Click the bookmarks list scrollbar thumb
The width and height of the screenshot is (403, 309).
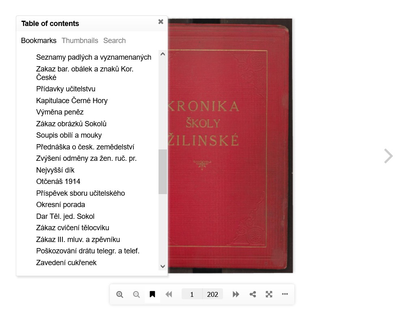(163, 171)
